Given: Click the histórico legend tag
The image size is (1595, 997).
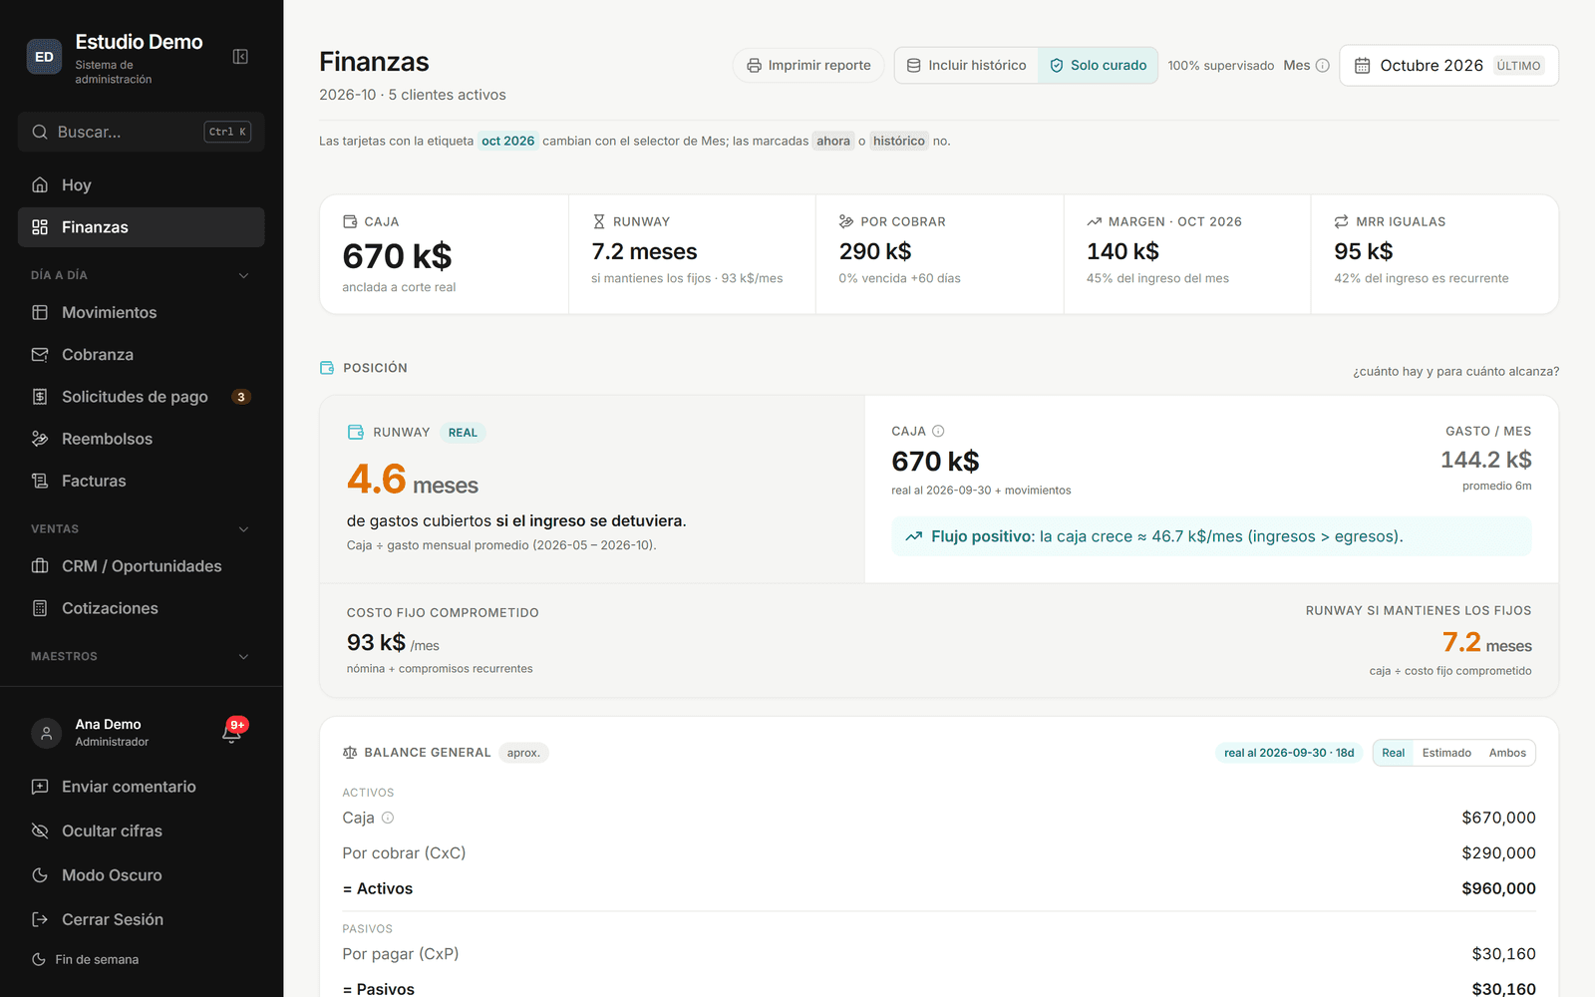Looking at the screenshot, I should [x=899, y=142].
